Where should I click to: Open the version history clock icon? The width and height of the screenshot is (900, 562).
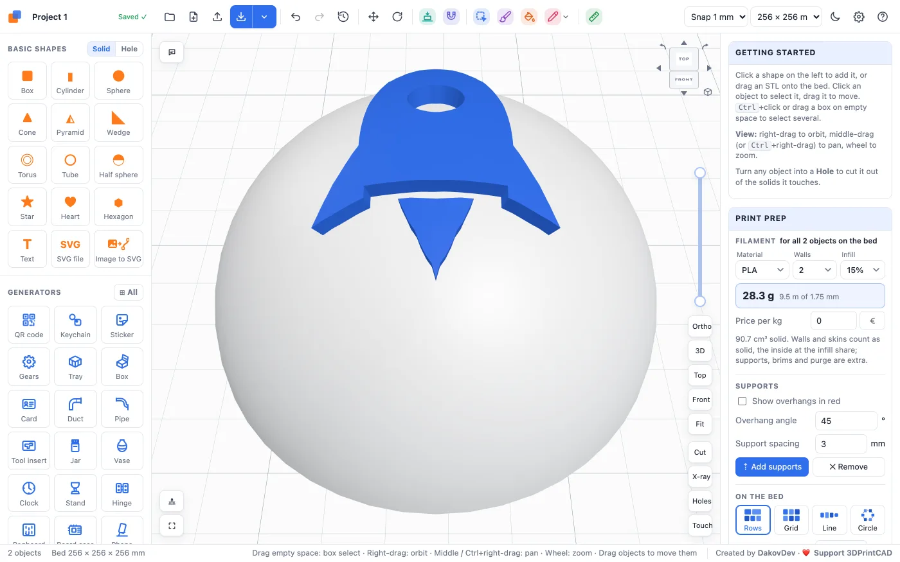tap(343, 17)
